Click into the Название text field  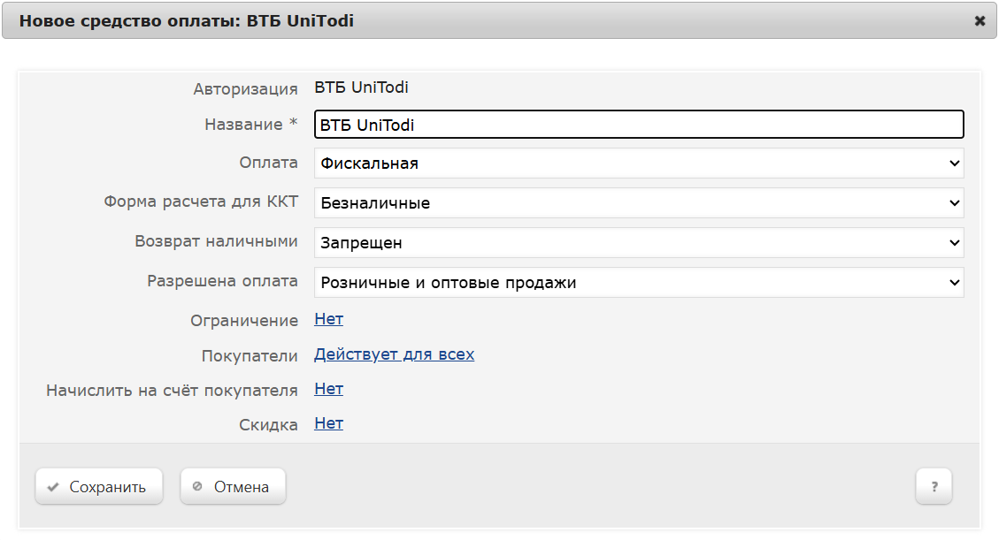(x=638, y=125)
